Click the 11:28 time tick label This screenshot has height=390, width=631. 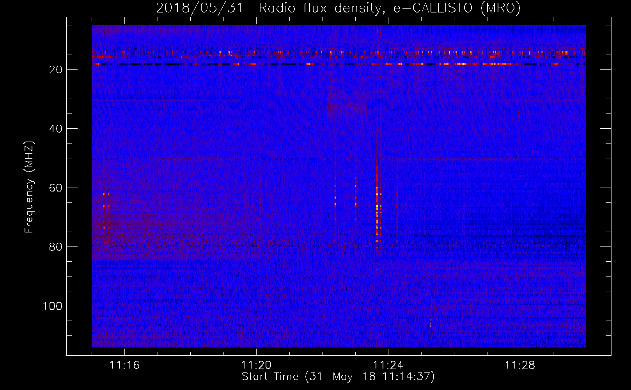[x=520, y=365]
